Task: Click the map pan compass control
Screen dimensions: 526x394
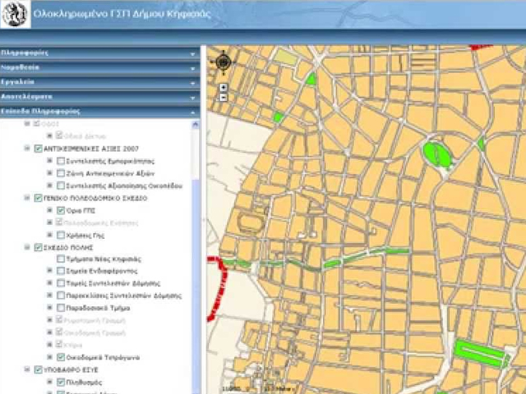Action: pyautogui.click(x=223, y=62)
